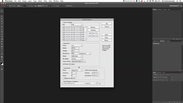Click the History panel camera snapshot icon
Image resolution: width=183 pixels, height=103 pixels.
[x=177, y=39]
